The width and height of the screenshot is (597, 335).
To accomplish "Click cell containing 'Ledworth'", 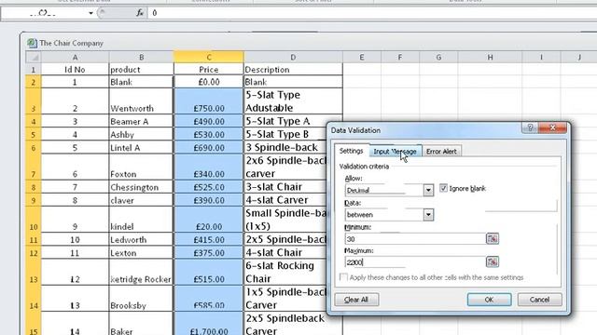I will (141, 240).
